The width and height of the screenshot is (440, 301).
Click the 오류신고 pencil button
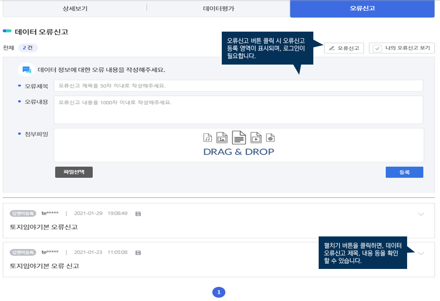coord(344,48)
